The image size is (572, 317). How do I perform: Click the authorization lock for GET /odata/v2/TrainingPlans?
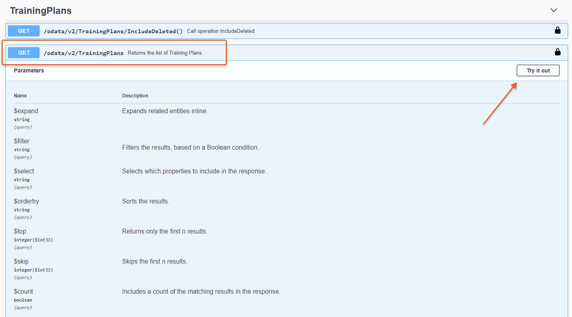coord(557,52)
